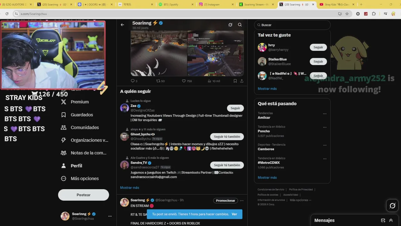Open Ghost_bychu profile name
This screenshot has width=401, height=226.
(x=141, y=134)
